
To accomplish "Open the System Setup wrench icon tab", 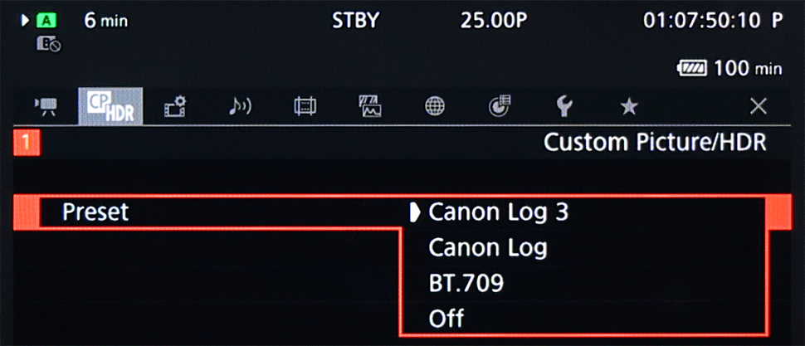I will [x=564, y=106].
